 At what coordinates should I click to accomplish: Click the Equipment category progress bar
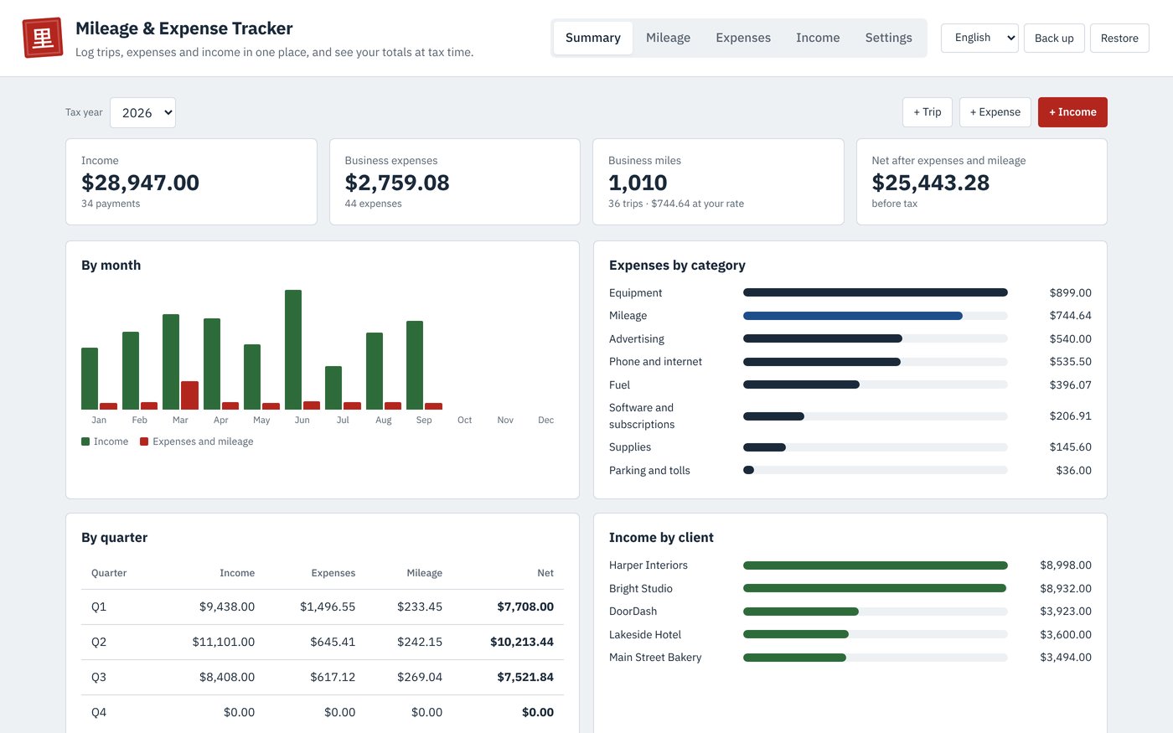click(x=876, y=292)
